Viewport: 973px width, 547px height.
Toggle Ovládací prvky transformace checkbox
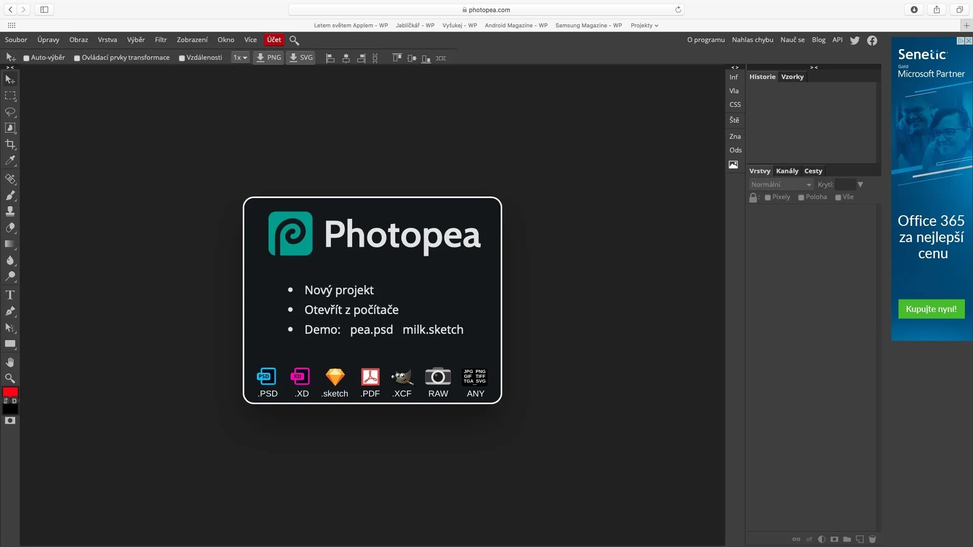[x=76, y=57]
